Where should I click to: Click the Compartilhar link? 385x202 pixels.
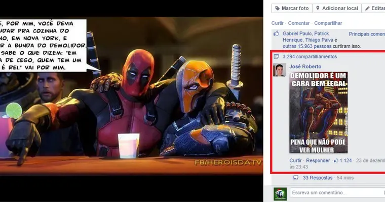328,23
